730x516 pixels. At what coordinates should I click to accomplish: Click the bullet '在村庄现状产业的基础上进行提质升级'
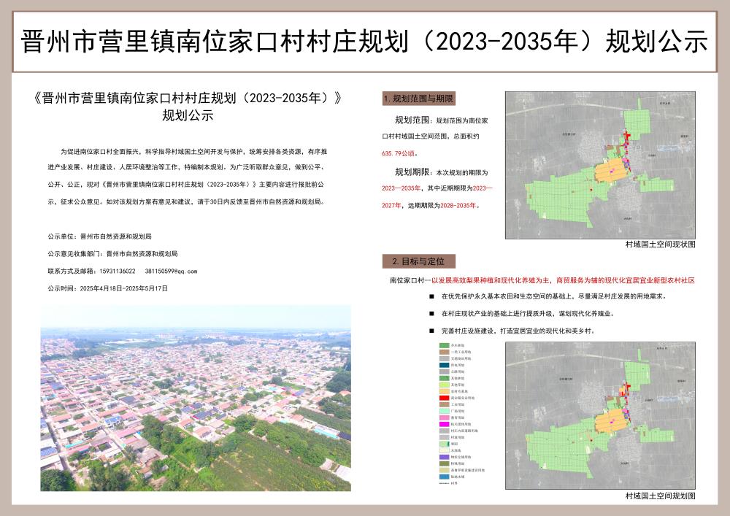(528, 314)
